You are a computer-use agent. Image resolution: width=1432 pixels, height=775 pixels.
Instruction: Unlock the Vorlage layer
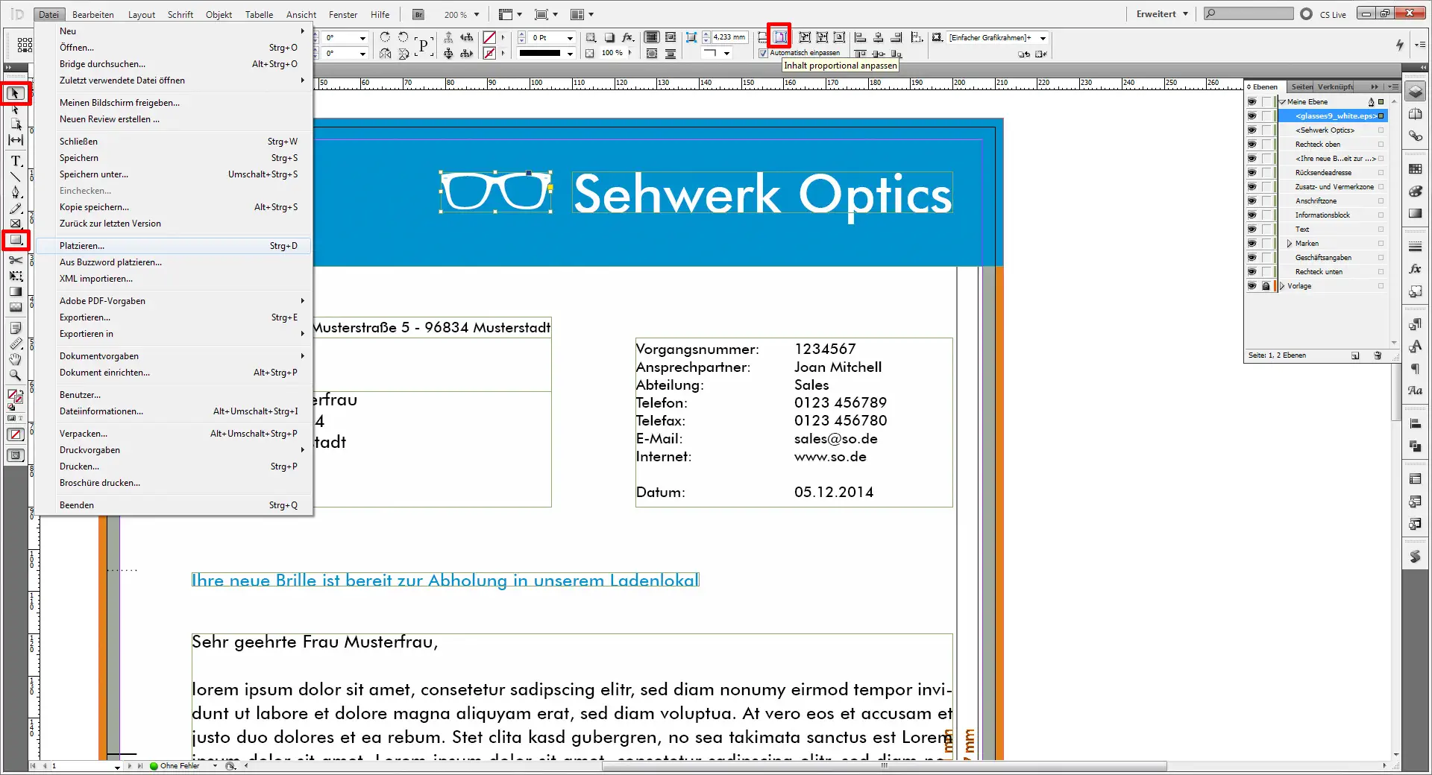coord(1266,286)
